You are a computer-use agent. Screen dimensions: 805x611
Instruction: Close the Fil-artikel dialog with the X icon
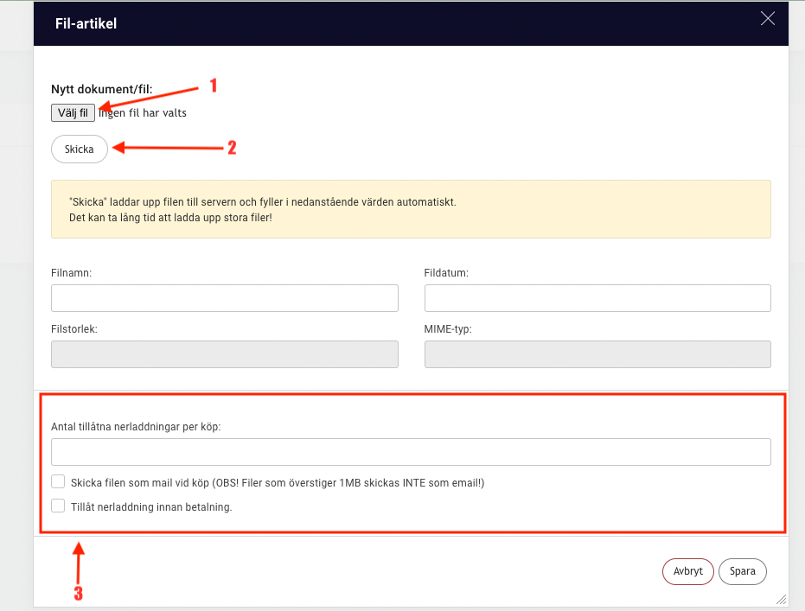768,18
